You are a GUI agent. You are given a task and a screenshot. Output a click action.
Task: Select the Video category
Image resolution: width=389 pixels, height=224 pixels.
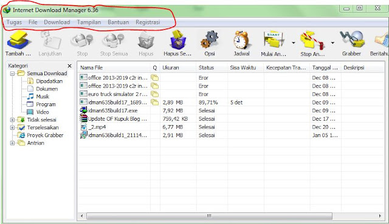click(43, 112)
